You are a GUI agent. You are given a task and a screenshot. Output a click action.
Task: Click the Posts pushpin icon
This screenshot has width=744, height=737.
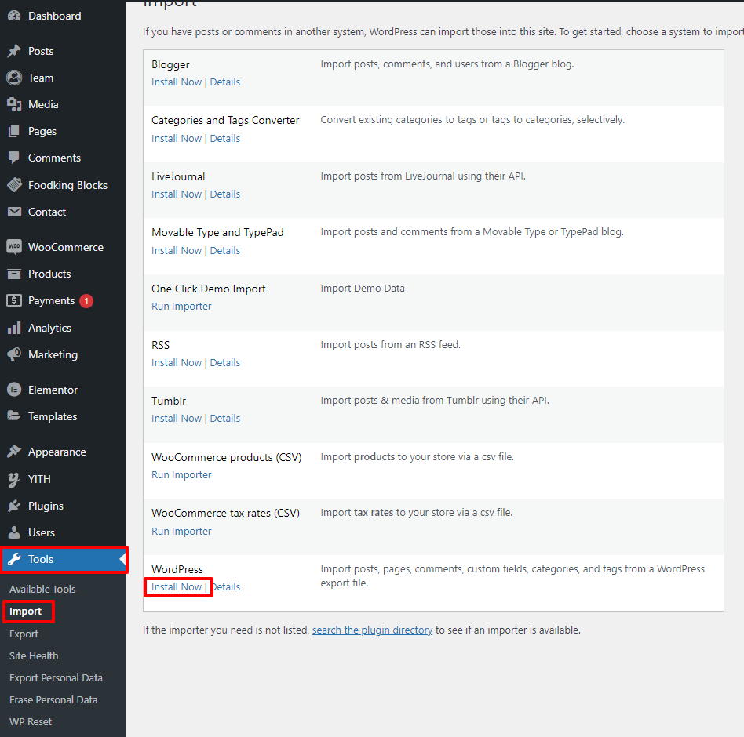click(14, 51)
